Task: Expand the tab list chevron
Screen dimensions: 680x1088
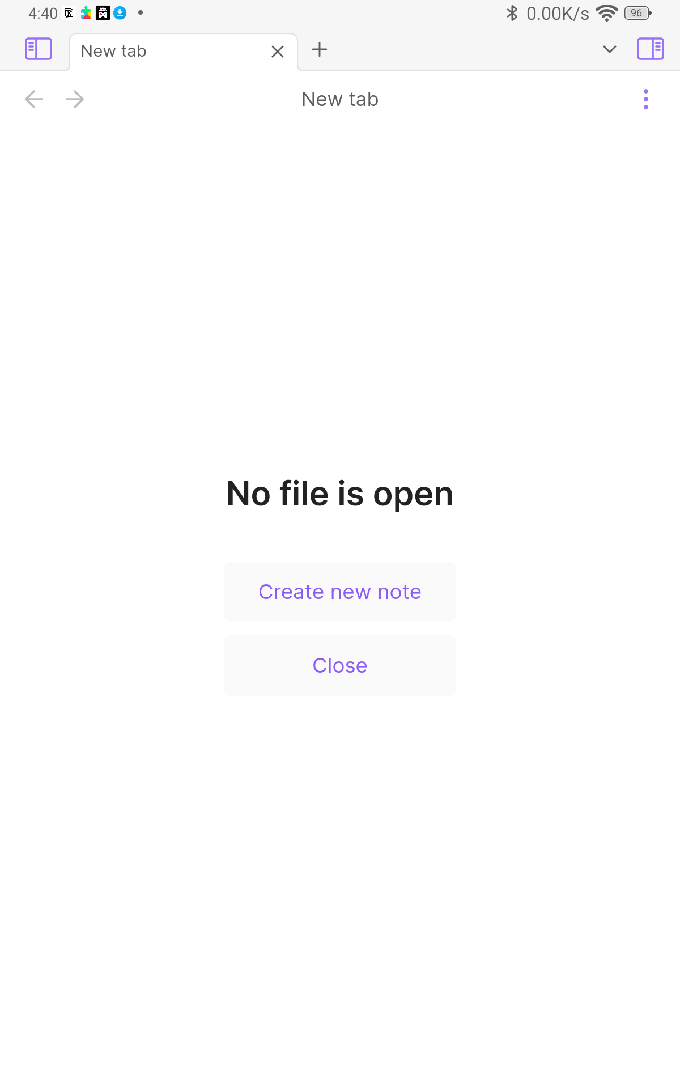Action: (610, 49)
